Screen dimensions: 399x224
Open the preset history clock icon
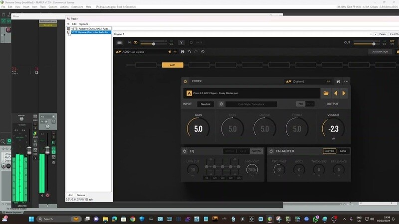(202, 52)
